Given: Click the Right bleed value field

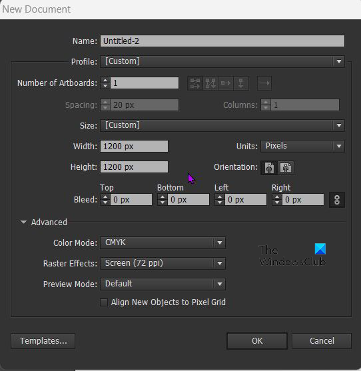Looking at the screenshot, I should coord(303,200).
